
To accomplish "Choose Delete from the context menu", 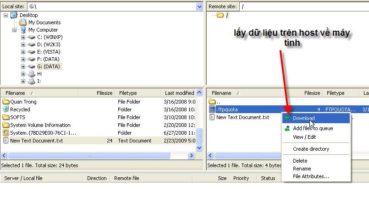I will pyautogui.click(x=316, y=161).
